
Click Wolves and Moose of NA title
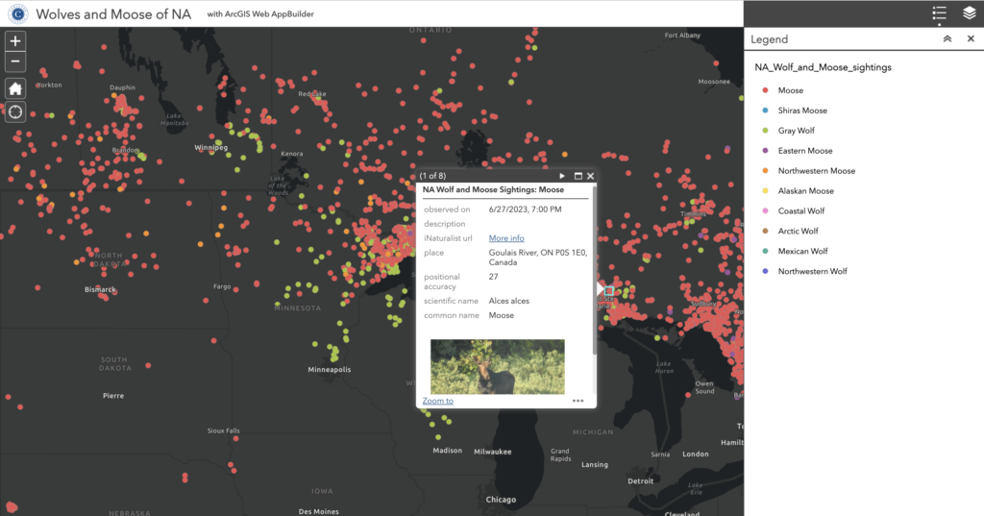(113, 13)
